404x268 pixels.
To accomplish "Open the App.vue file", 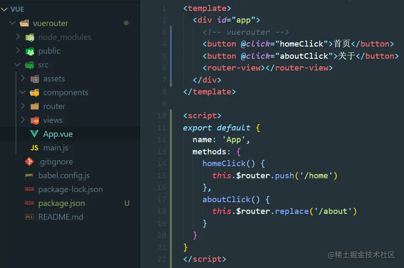I will tap(58, 134).
